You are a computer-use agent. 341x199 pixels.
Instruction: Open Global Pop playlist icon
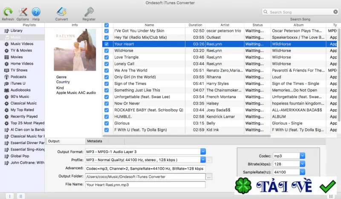coord(7,156)
